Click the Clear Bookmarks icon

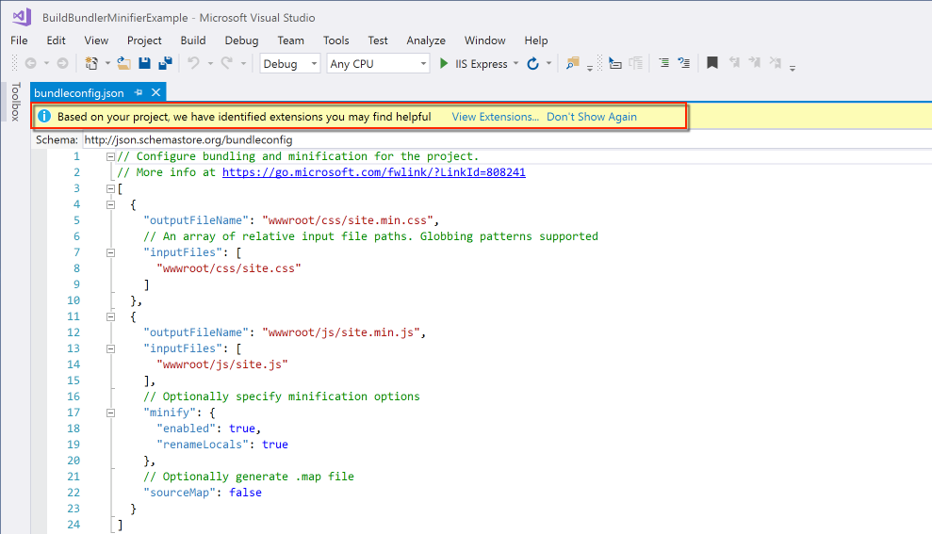pos(775,62)
